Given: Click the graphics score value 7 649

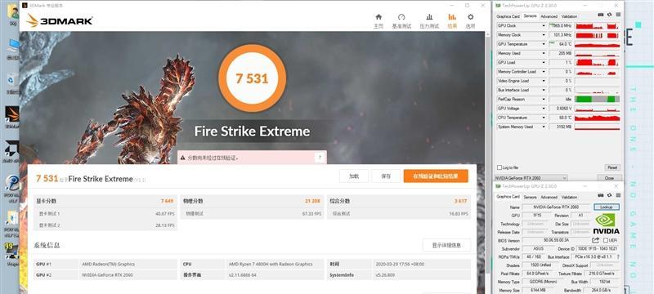Looking at the screenshot, I should coord(168,201).
